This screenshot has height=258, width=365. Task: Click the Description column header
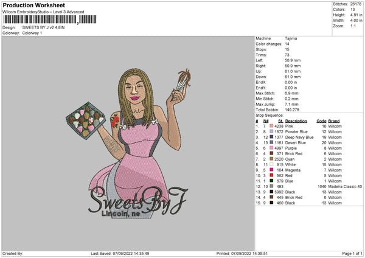point(296,121)
